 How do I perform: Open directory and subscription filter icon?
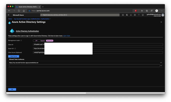point(127,15)
